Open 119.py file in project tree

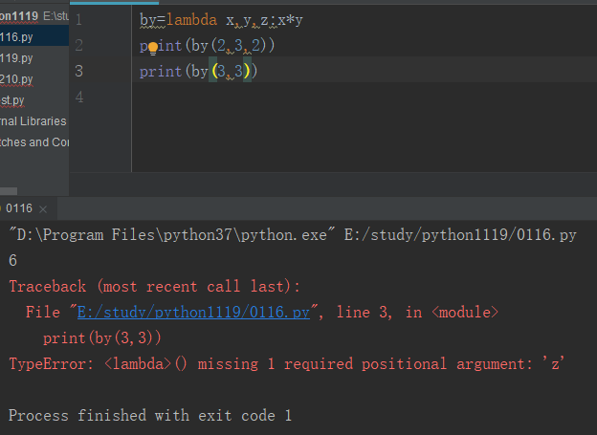pyautogui.click(x=16, y=58)
